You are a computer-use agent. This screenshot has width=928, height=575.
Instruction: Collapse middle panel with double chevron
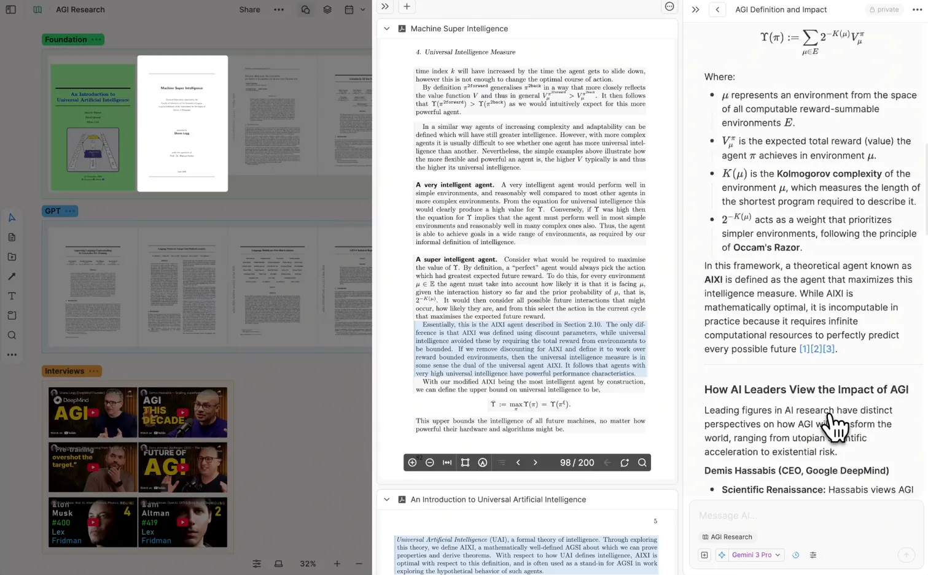point(384,7)
